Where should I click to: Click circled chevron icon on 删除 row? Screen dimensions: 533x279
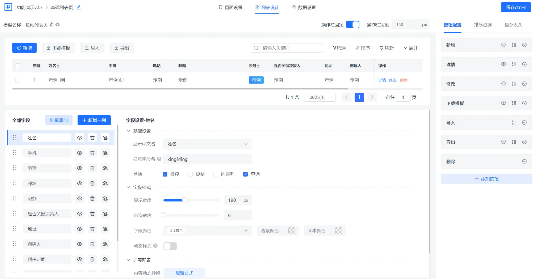[x=524, y=162]
